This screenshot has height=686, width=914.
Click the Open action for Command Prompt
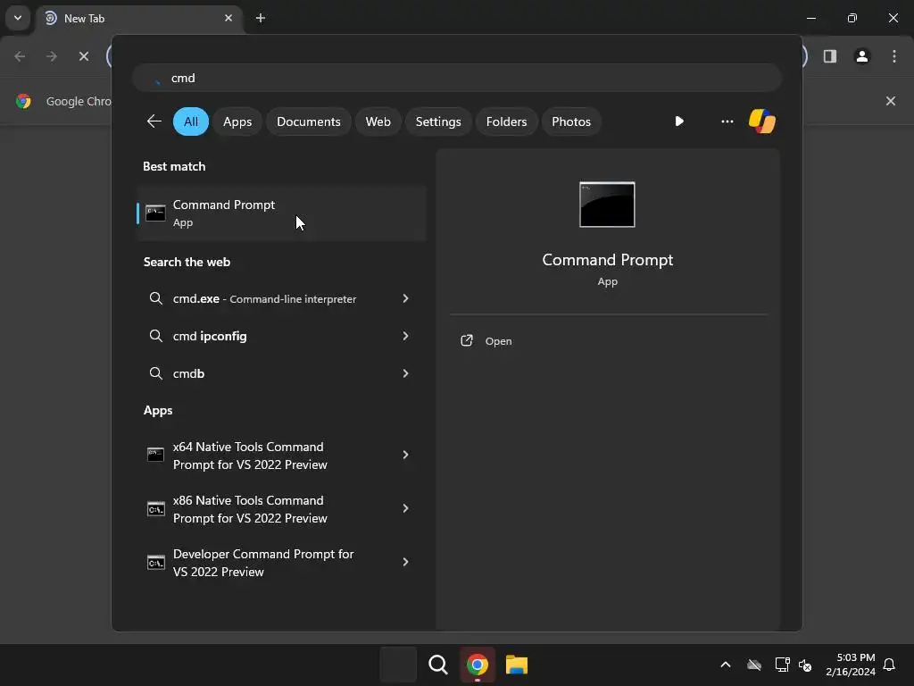tap(498, 341)
